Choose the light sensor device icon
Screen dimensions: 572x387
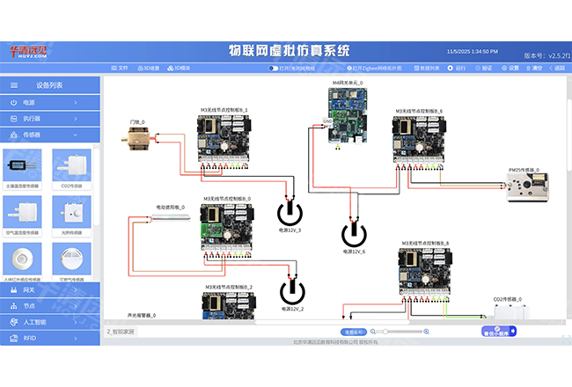click(x=76, y=213)
